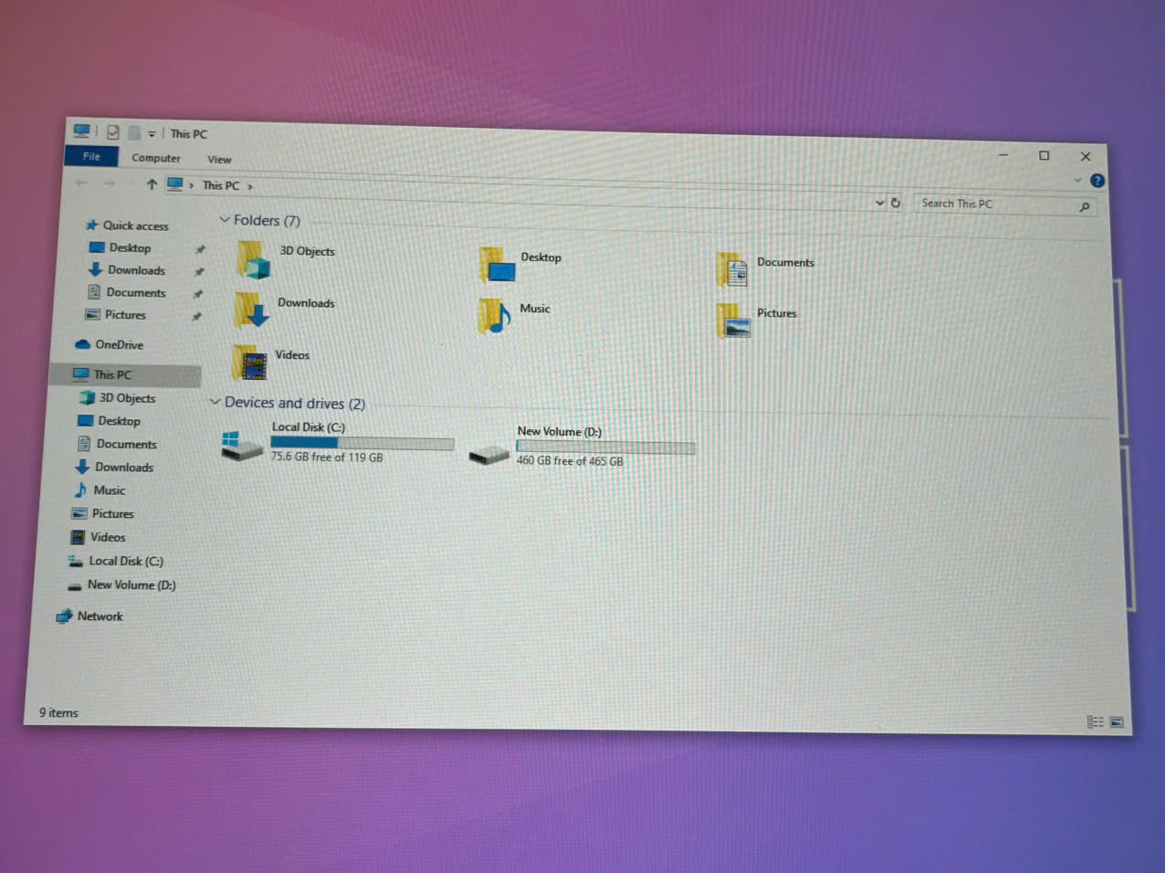This screenshot has width=1165, height=873.
Task: Go up one level with up arrow
Action: point(152,184)
